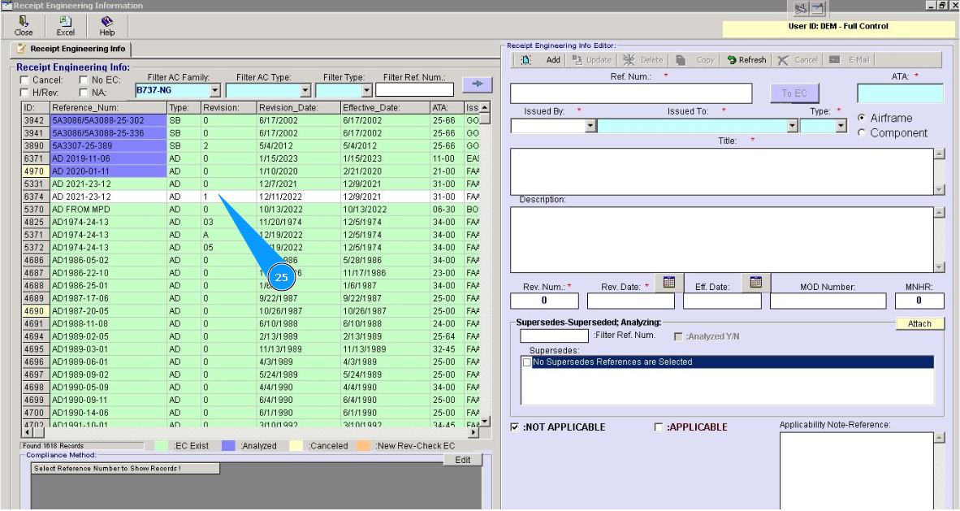
Task: Select the AD 2019-11-06 row
Action: click(x=81, y=158)
